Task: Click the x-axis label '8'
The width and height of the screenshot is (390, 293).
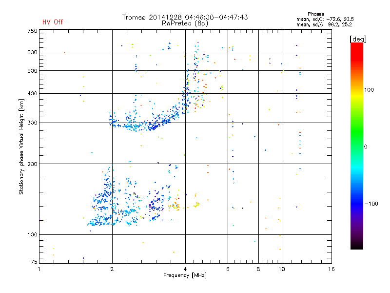Action: click(x=258, y=269)
